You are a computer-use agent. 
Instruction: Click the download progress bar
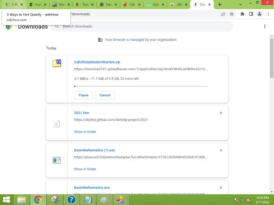141,86
